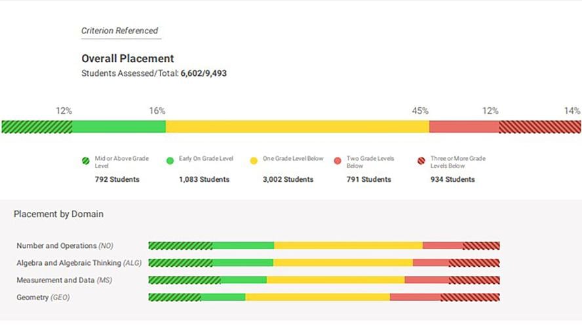Click yellow segment of Measurement and Data bar
This screenshot has width=582, height=327.
pyautogui.click(x=336, y=280)
